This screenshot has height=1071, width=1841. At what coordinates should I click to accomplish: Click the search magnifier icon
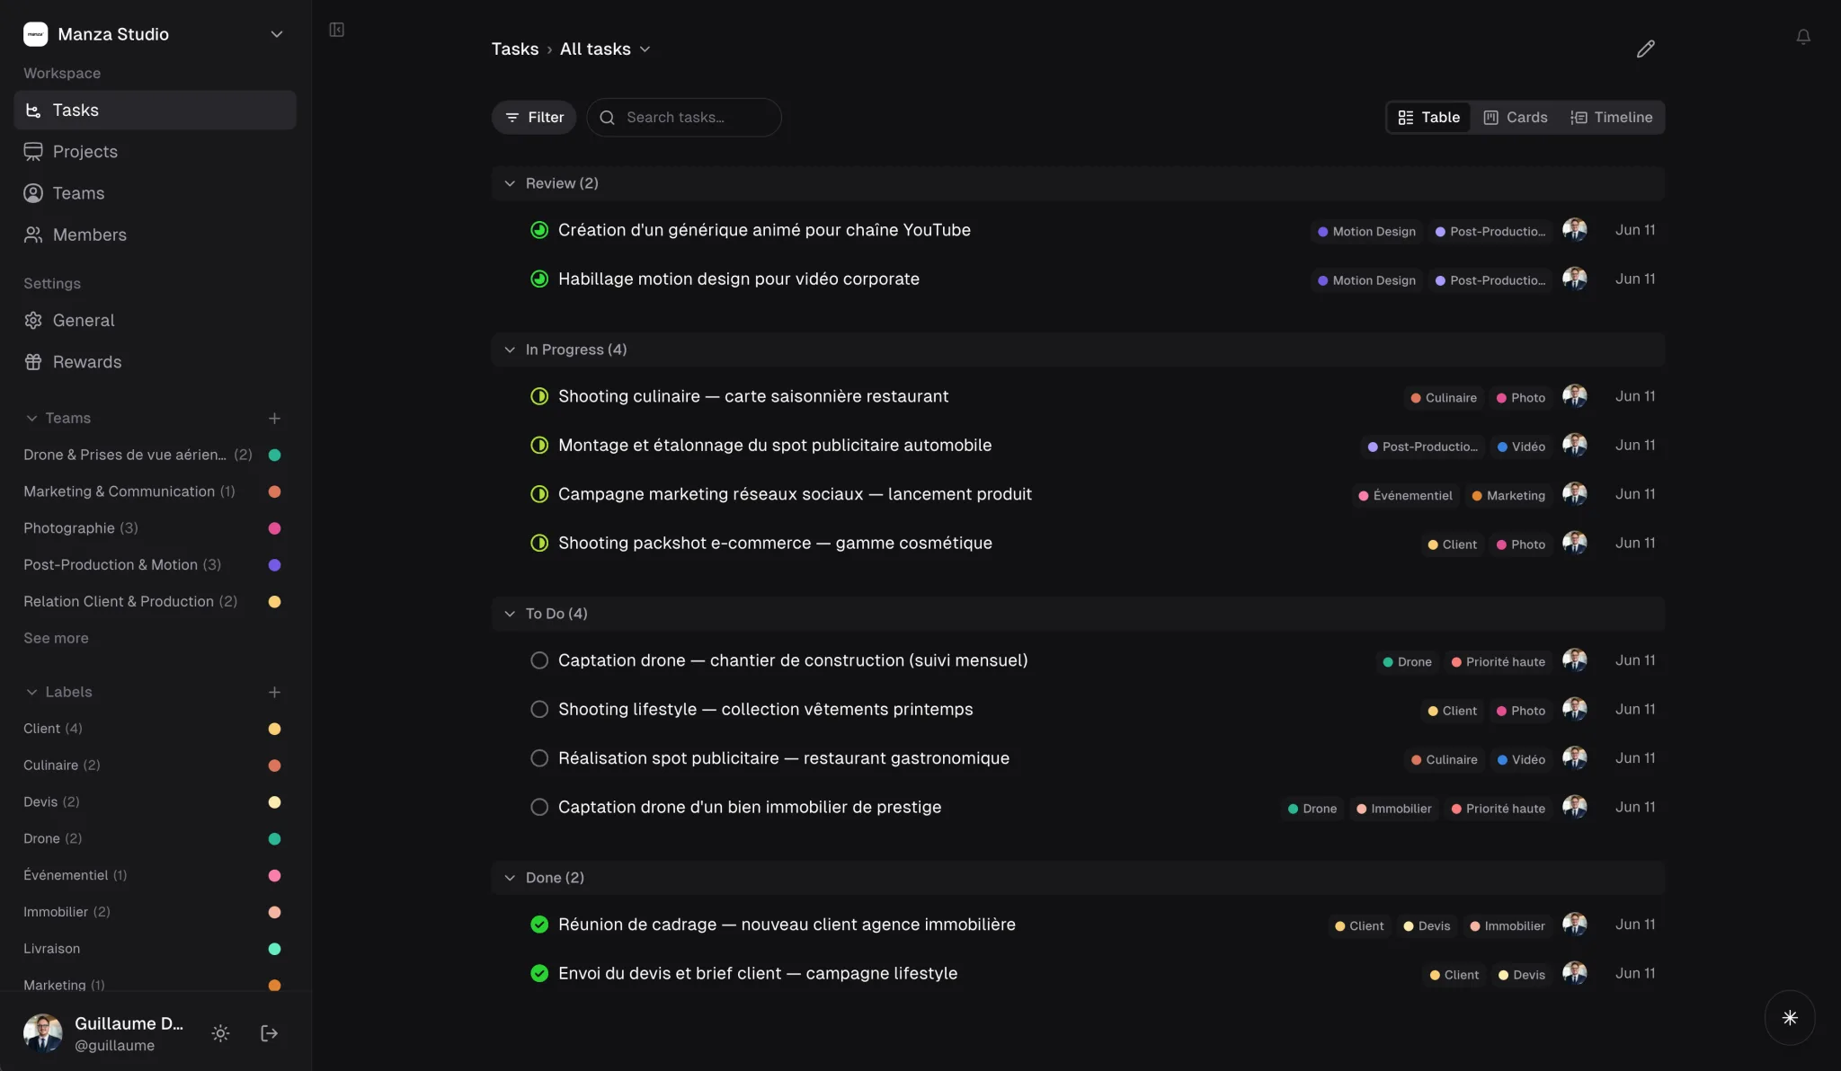(x=608, y=118)
